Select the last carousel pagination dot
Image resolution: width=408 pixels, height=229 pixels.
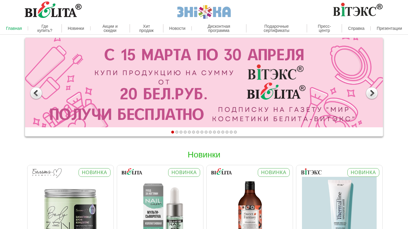235,132
